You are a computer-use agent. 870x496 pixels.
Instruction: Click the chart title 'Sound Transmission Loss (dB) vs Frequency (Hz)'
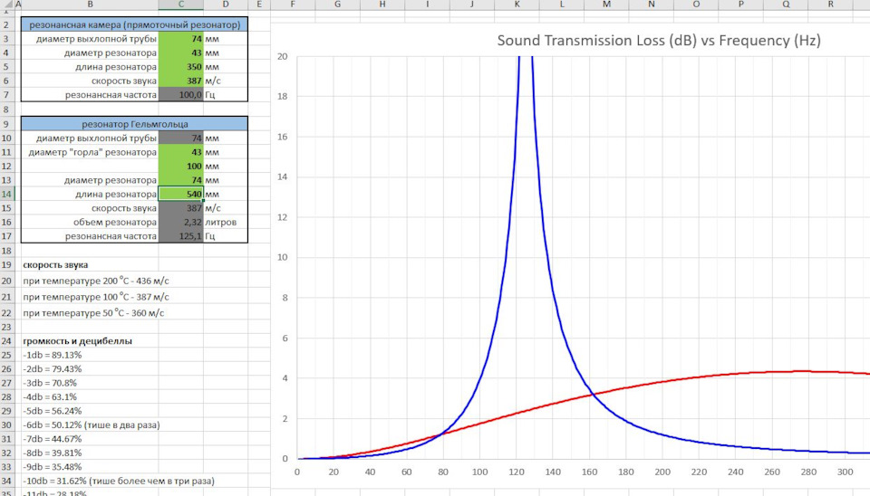coord(659,41)
